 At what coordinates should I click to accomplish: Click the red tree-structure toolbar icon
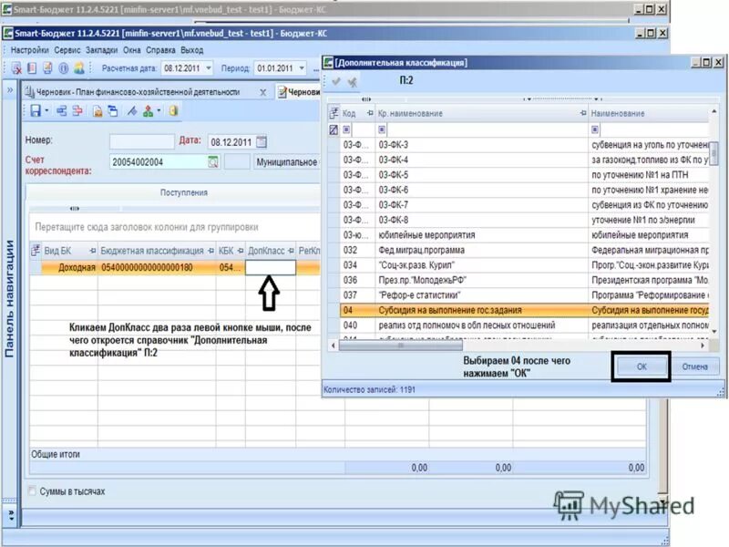[x=77, y=110]
